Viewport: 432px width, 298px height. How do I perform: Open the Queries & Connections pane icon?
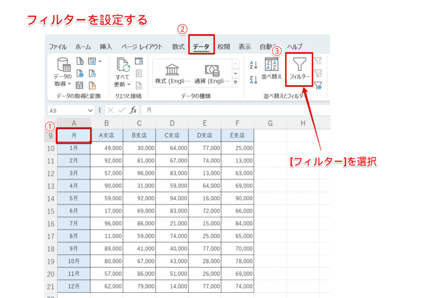[x=139, y=61]
